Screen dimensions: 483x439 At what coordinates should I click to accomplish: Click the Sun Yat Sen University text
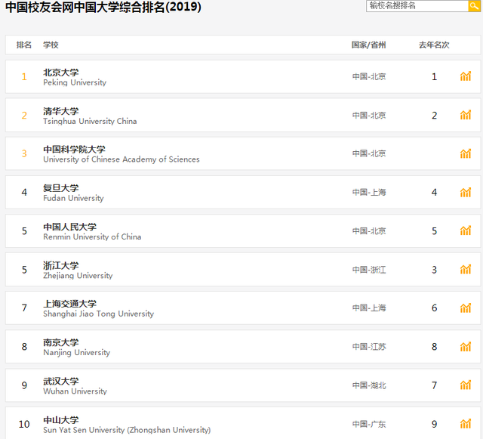coord(127,430)
